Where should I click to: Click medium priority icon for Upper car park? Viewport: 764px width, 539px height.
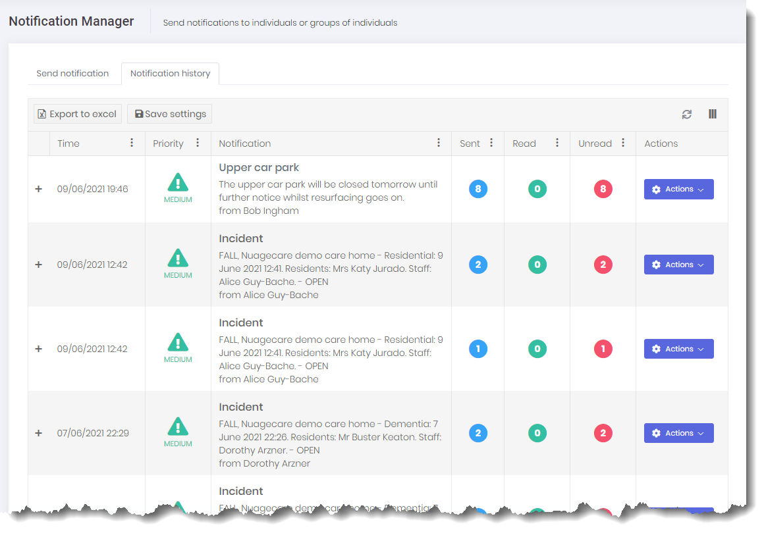[178, 183]
